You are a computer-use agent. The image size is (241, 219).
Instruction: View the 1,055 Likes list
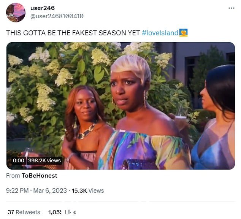click(62, 212)
